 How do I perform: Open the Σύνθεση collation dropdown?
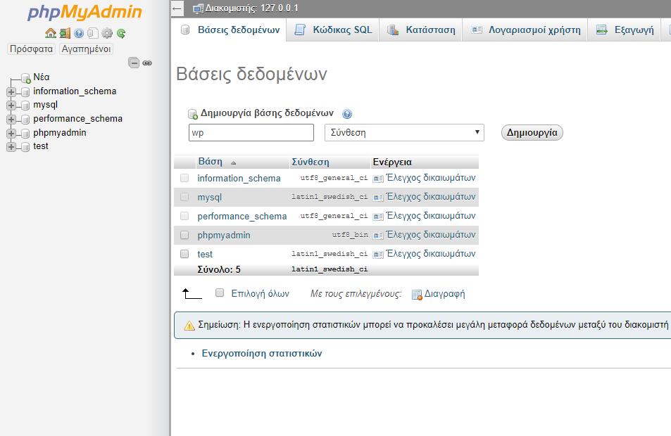pos(404,132)
